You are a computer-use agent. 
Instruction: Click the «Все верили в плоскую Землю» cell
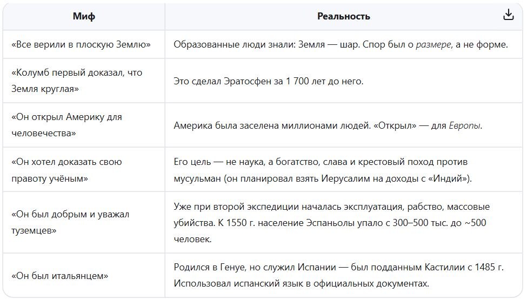(x=84, y=44)
